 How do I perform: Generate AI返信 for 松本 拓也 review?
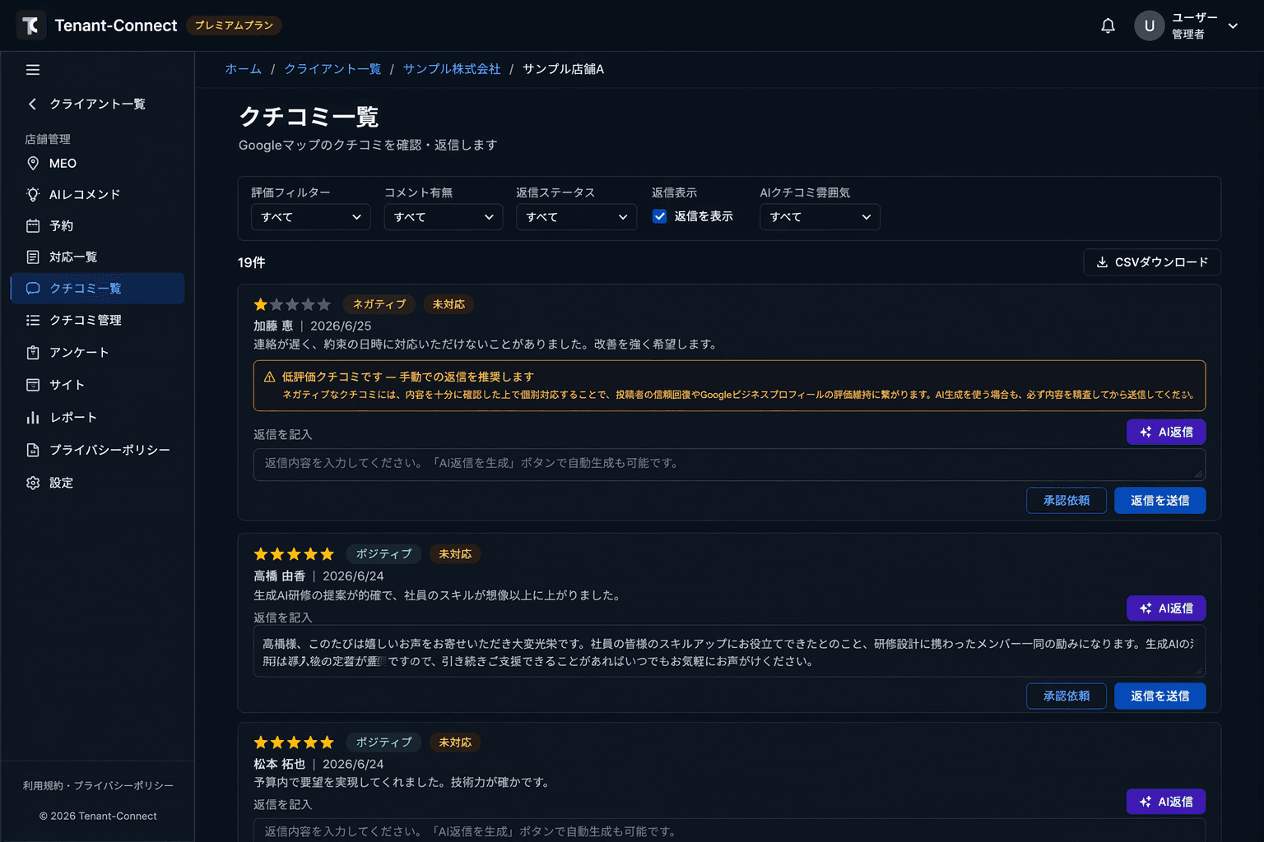click(x=1166, y=802)
